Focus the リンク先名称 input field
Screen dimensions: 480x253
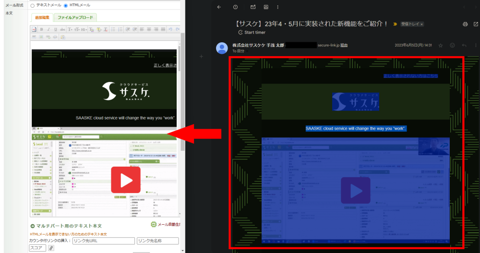pyautogui.click(x=157, y=241)
